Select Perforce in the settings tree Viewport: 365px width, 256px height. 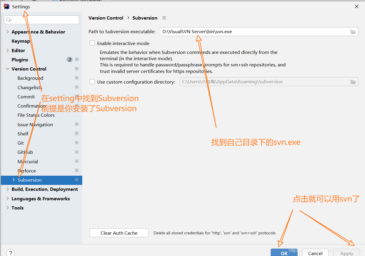click(27, 171)
